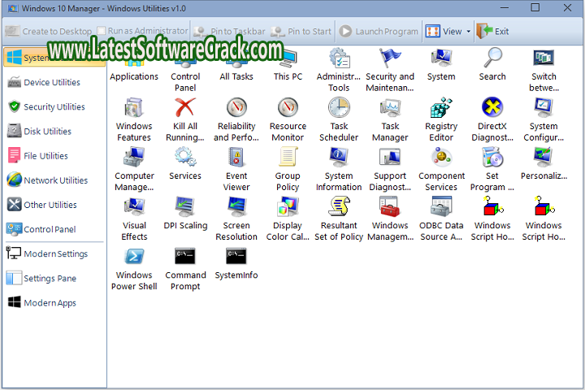585x390 pixels.
Task: Open All Tasks
Action: 236,69
